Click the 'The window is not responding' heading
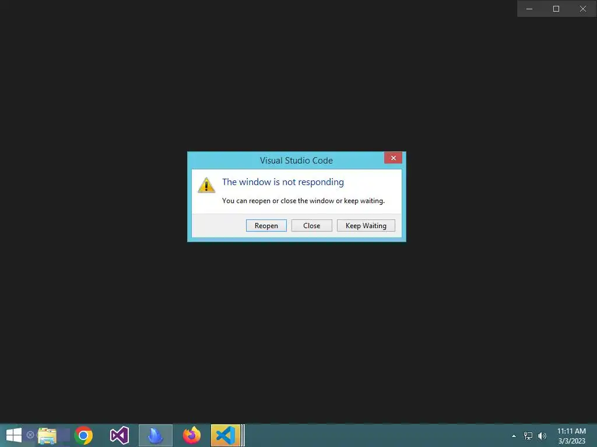This screenshot has height=447, width=597. [x=283, y=182]
